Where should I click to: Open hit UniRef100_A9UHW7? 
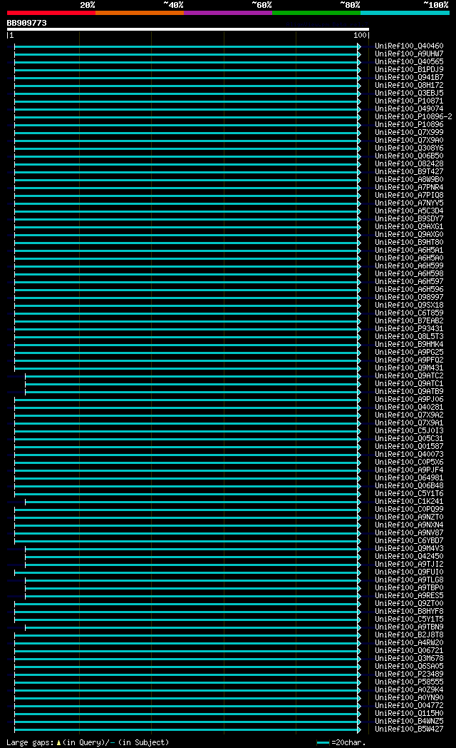click(409, 54)
